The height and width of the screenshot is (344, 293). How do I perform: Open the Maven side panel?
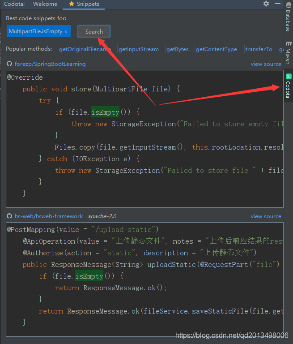[x=289, y=53]
